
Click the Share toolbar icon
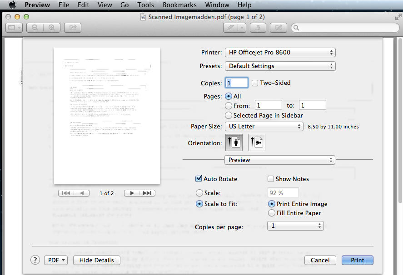72,28
